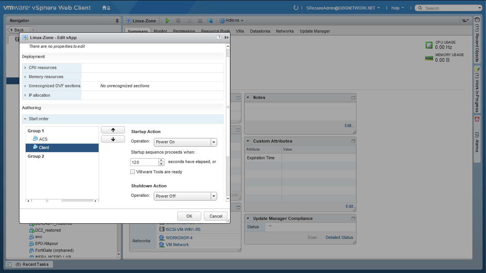
Task: Pin the Navigator panel
Action: pos(117,21)
